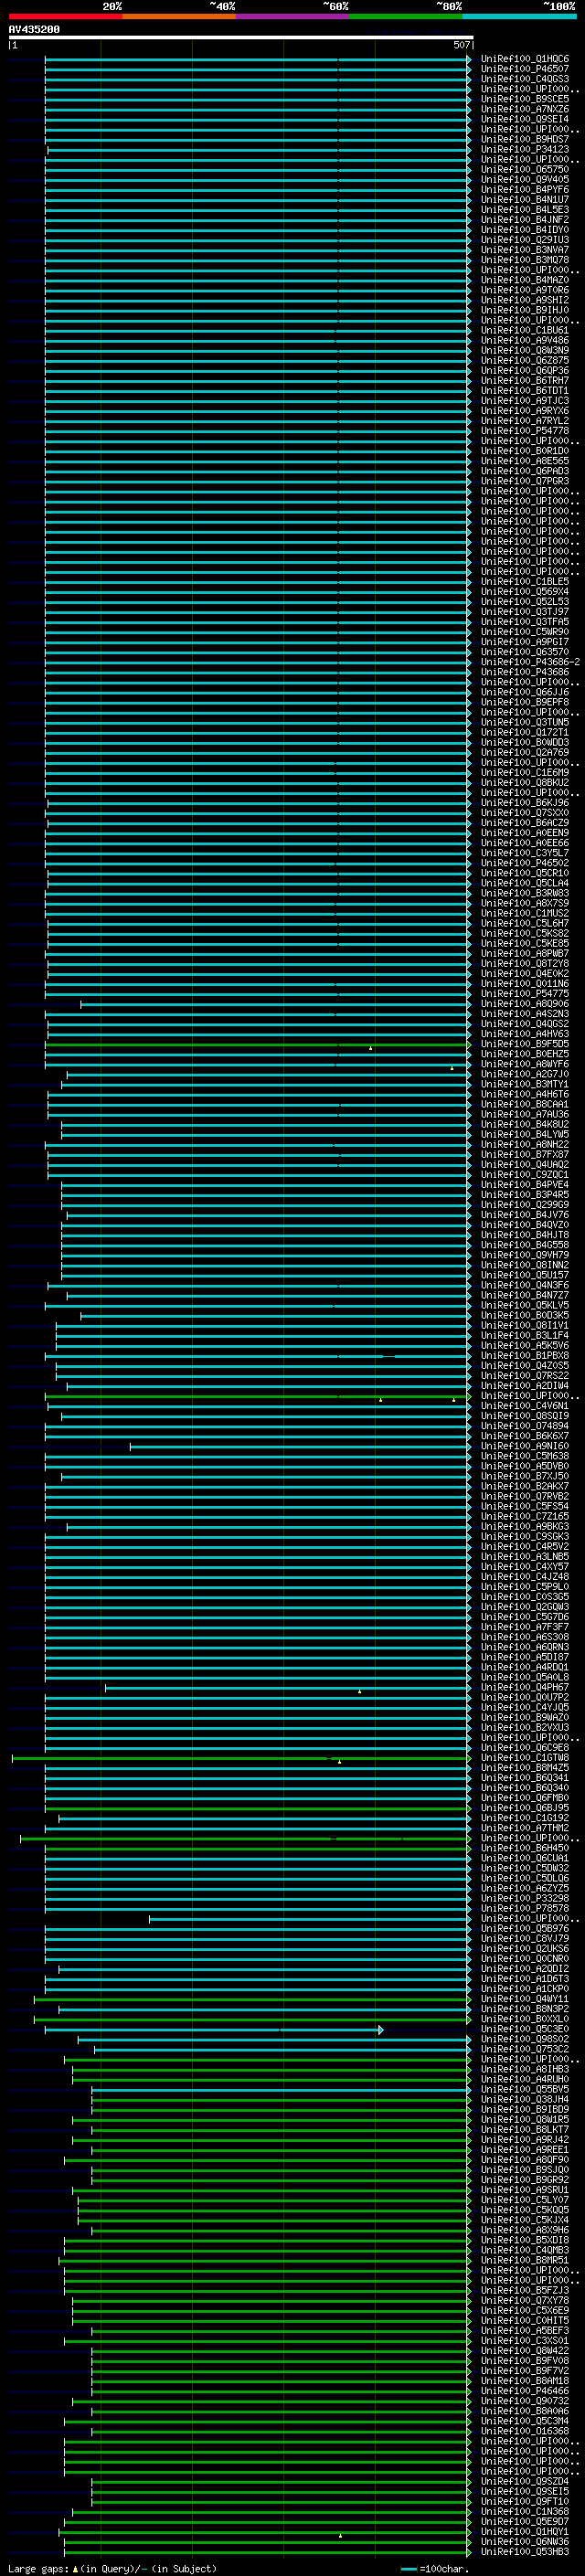This screenshot has height=2576, width=585.
Task: Click the white query sequence bar
Action: click(241, 37)
